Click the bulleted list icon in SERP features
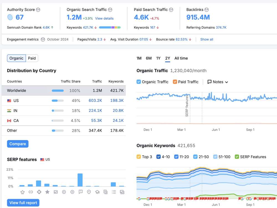Viewport: 277px width, 208px height. tap(114, 192)
